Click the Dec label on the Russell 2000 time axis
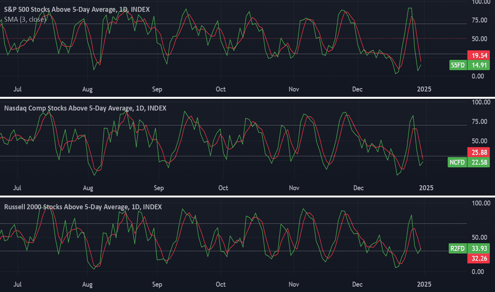This screenshot has width=495, height=292. [357, 284]
